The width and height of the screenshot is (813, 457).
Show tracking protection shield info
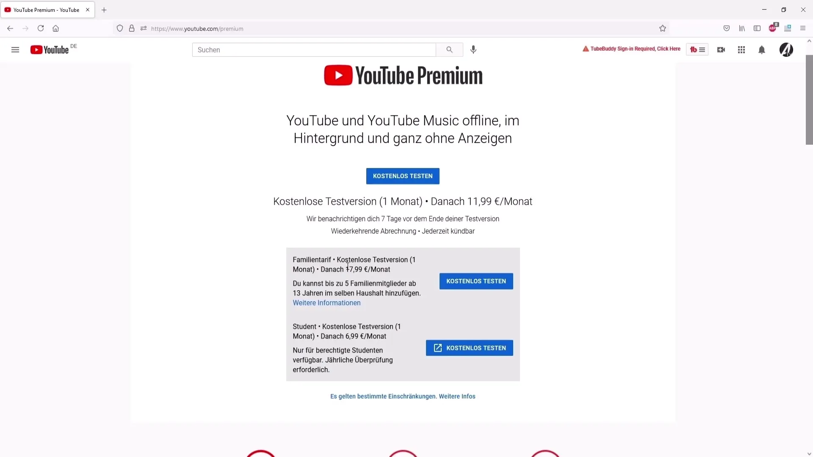pyautogui.click(x=120, y=28)
